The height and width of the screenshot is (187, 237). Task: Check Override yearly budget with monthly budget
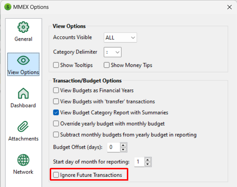[x=56, y=124]
